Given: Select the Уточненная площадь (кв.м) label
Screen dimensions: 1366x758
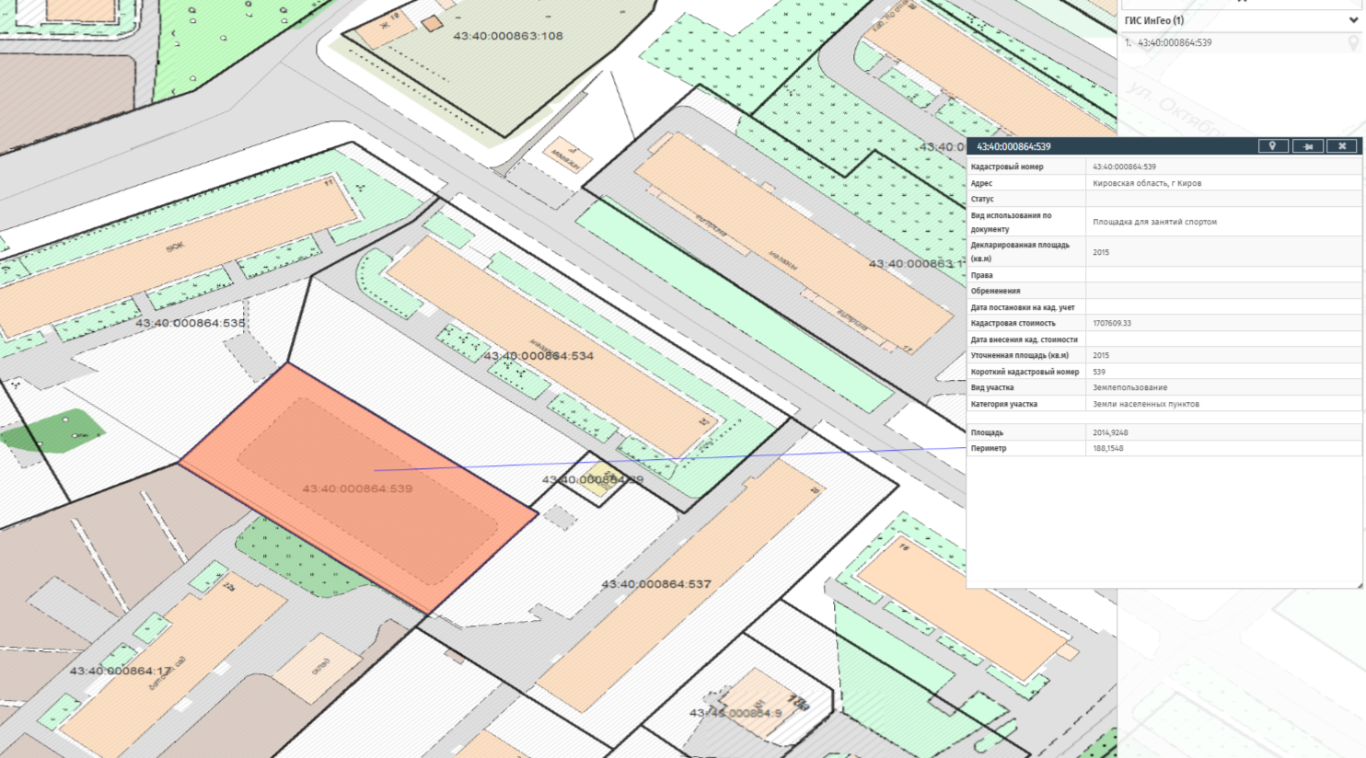Looking at the screenshot, I should [x=1019, y=355].
